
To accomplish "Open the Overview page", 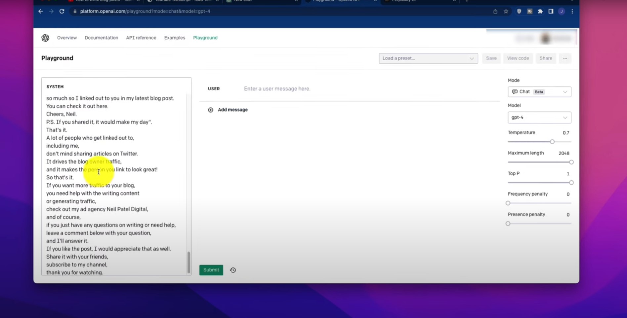I will coord(67,38).
